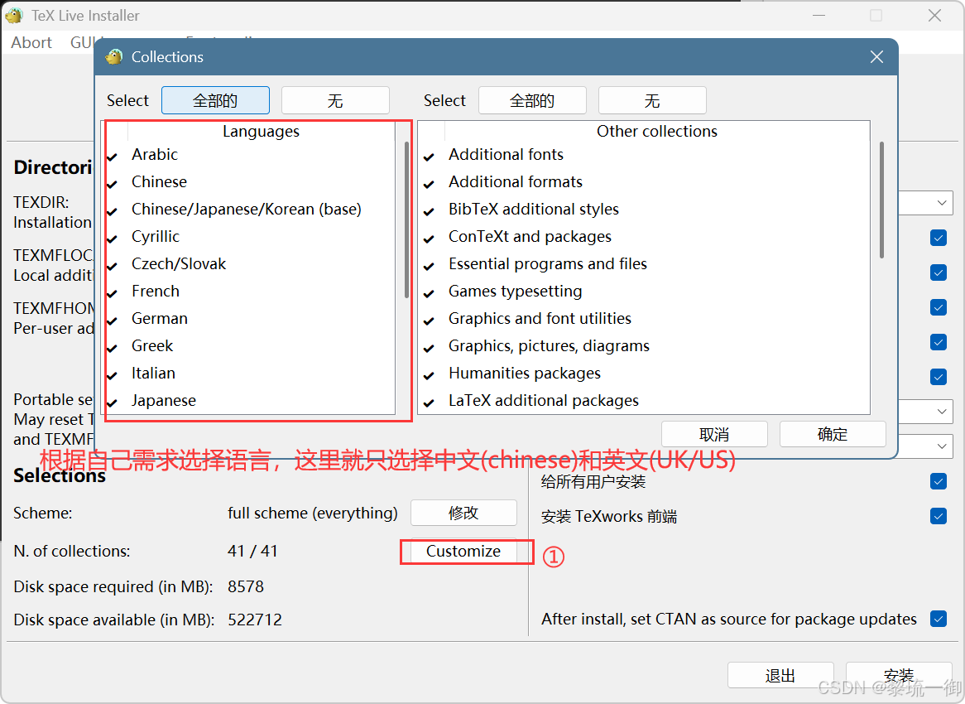Toggle Graphics and font utilities collection
The width and height of the screenshot is (965, 704).
(x=430, y=321)
